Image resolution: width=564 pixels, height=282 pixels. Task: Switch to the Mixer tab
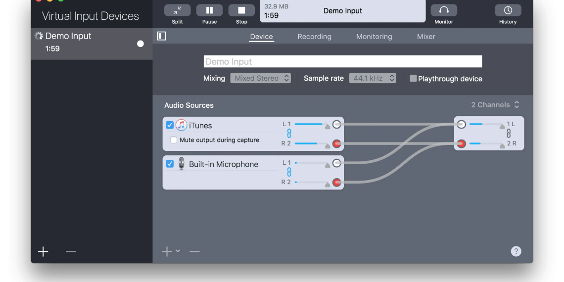click(426, 37)
